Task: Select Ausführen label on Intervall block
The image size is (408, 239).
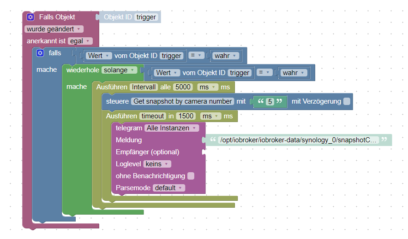Action: coord(112,87)
